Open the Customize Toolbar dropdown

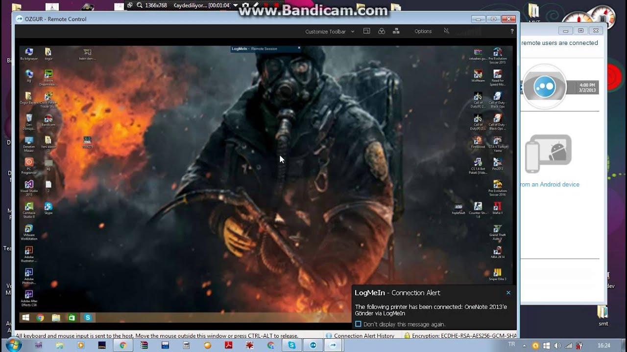pos(330,31)
